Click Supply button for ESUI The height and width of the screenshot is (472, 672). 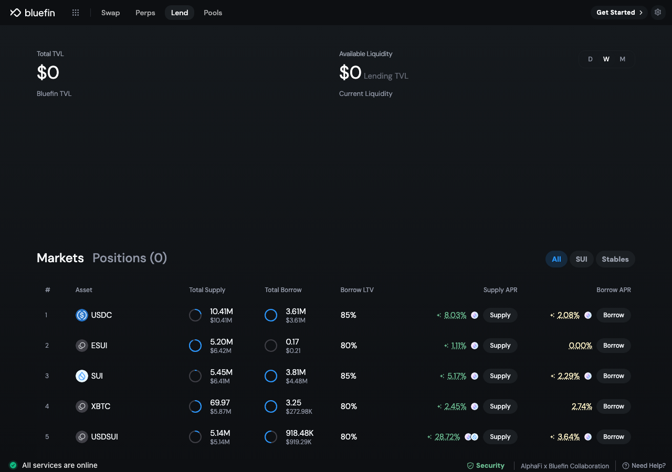coord(500,346)
